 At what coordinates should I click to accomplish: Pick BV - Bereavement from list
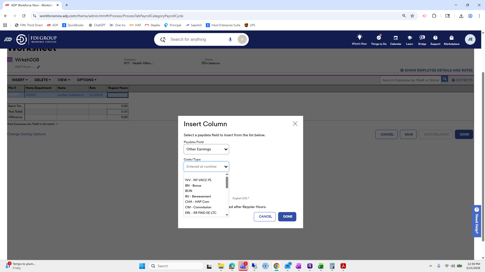pyautogui.click(x=198, y=196)
